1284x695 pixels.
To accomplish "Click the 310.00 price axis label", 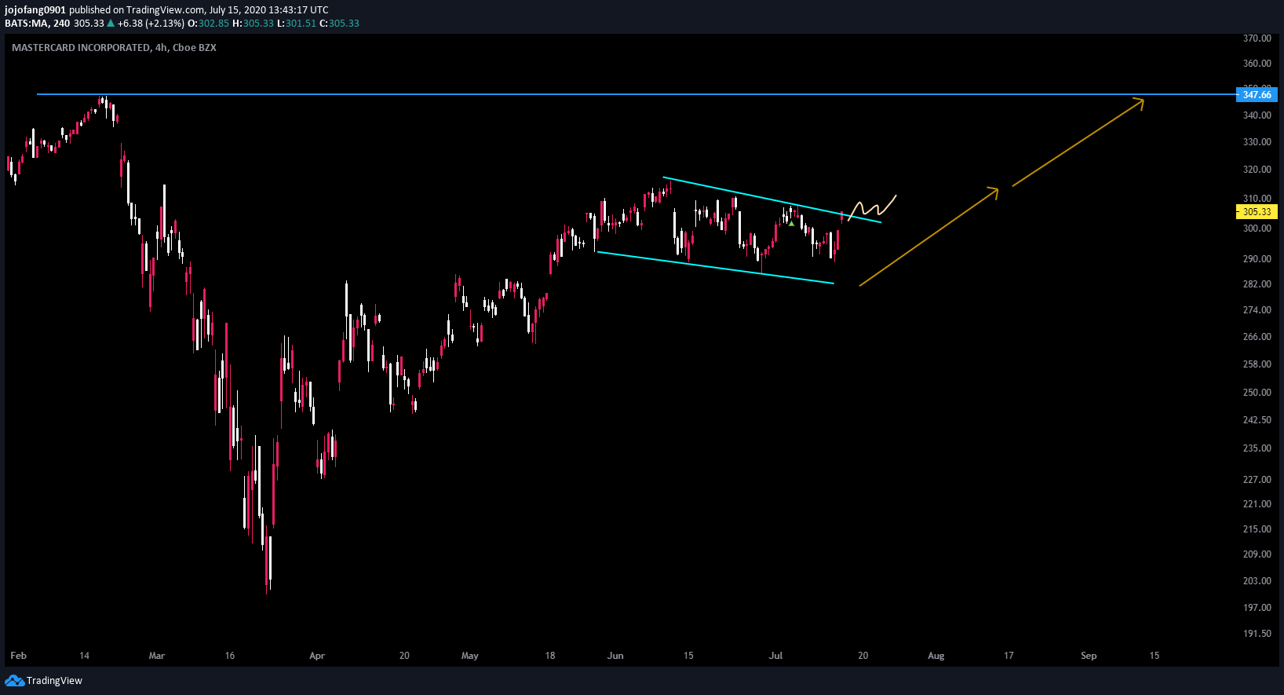I will 1257,198.
